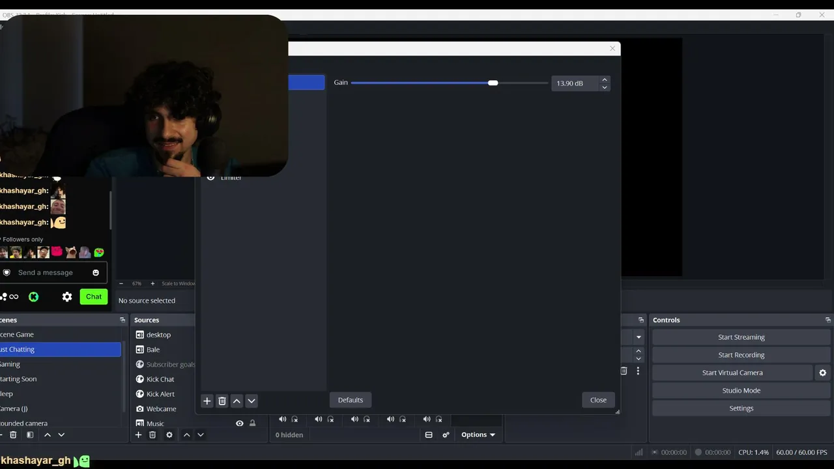
Task: Undock the Controls panel
Action: [x=828, y=320]
